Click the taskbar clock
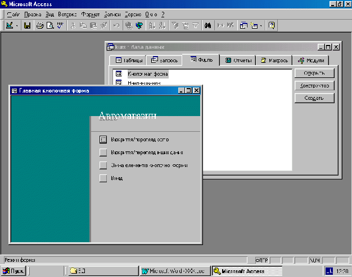This screenshot has width=352, height=277. (x=342, y=271)
